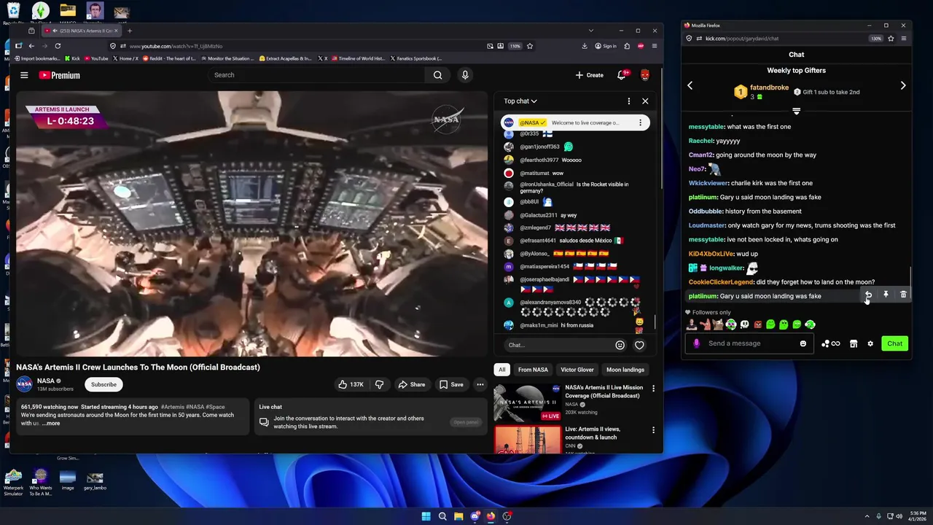Open a new Firefox tab

pyautogui.click(x=130, y=31)
